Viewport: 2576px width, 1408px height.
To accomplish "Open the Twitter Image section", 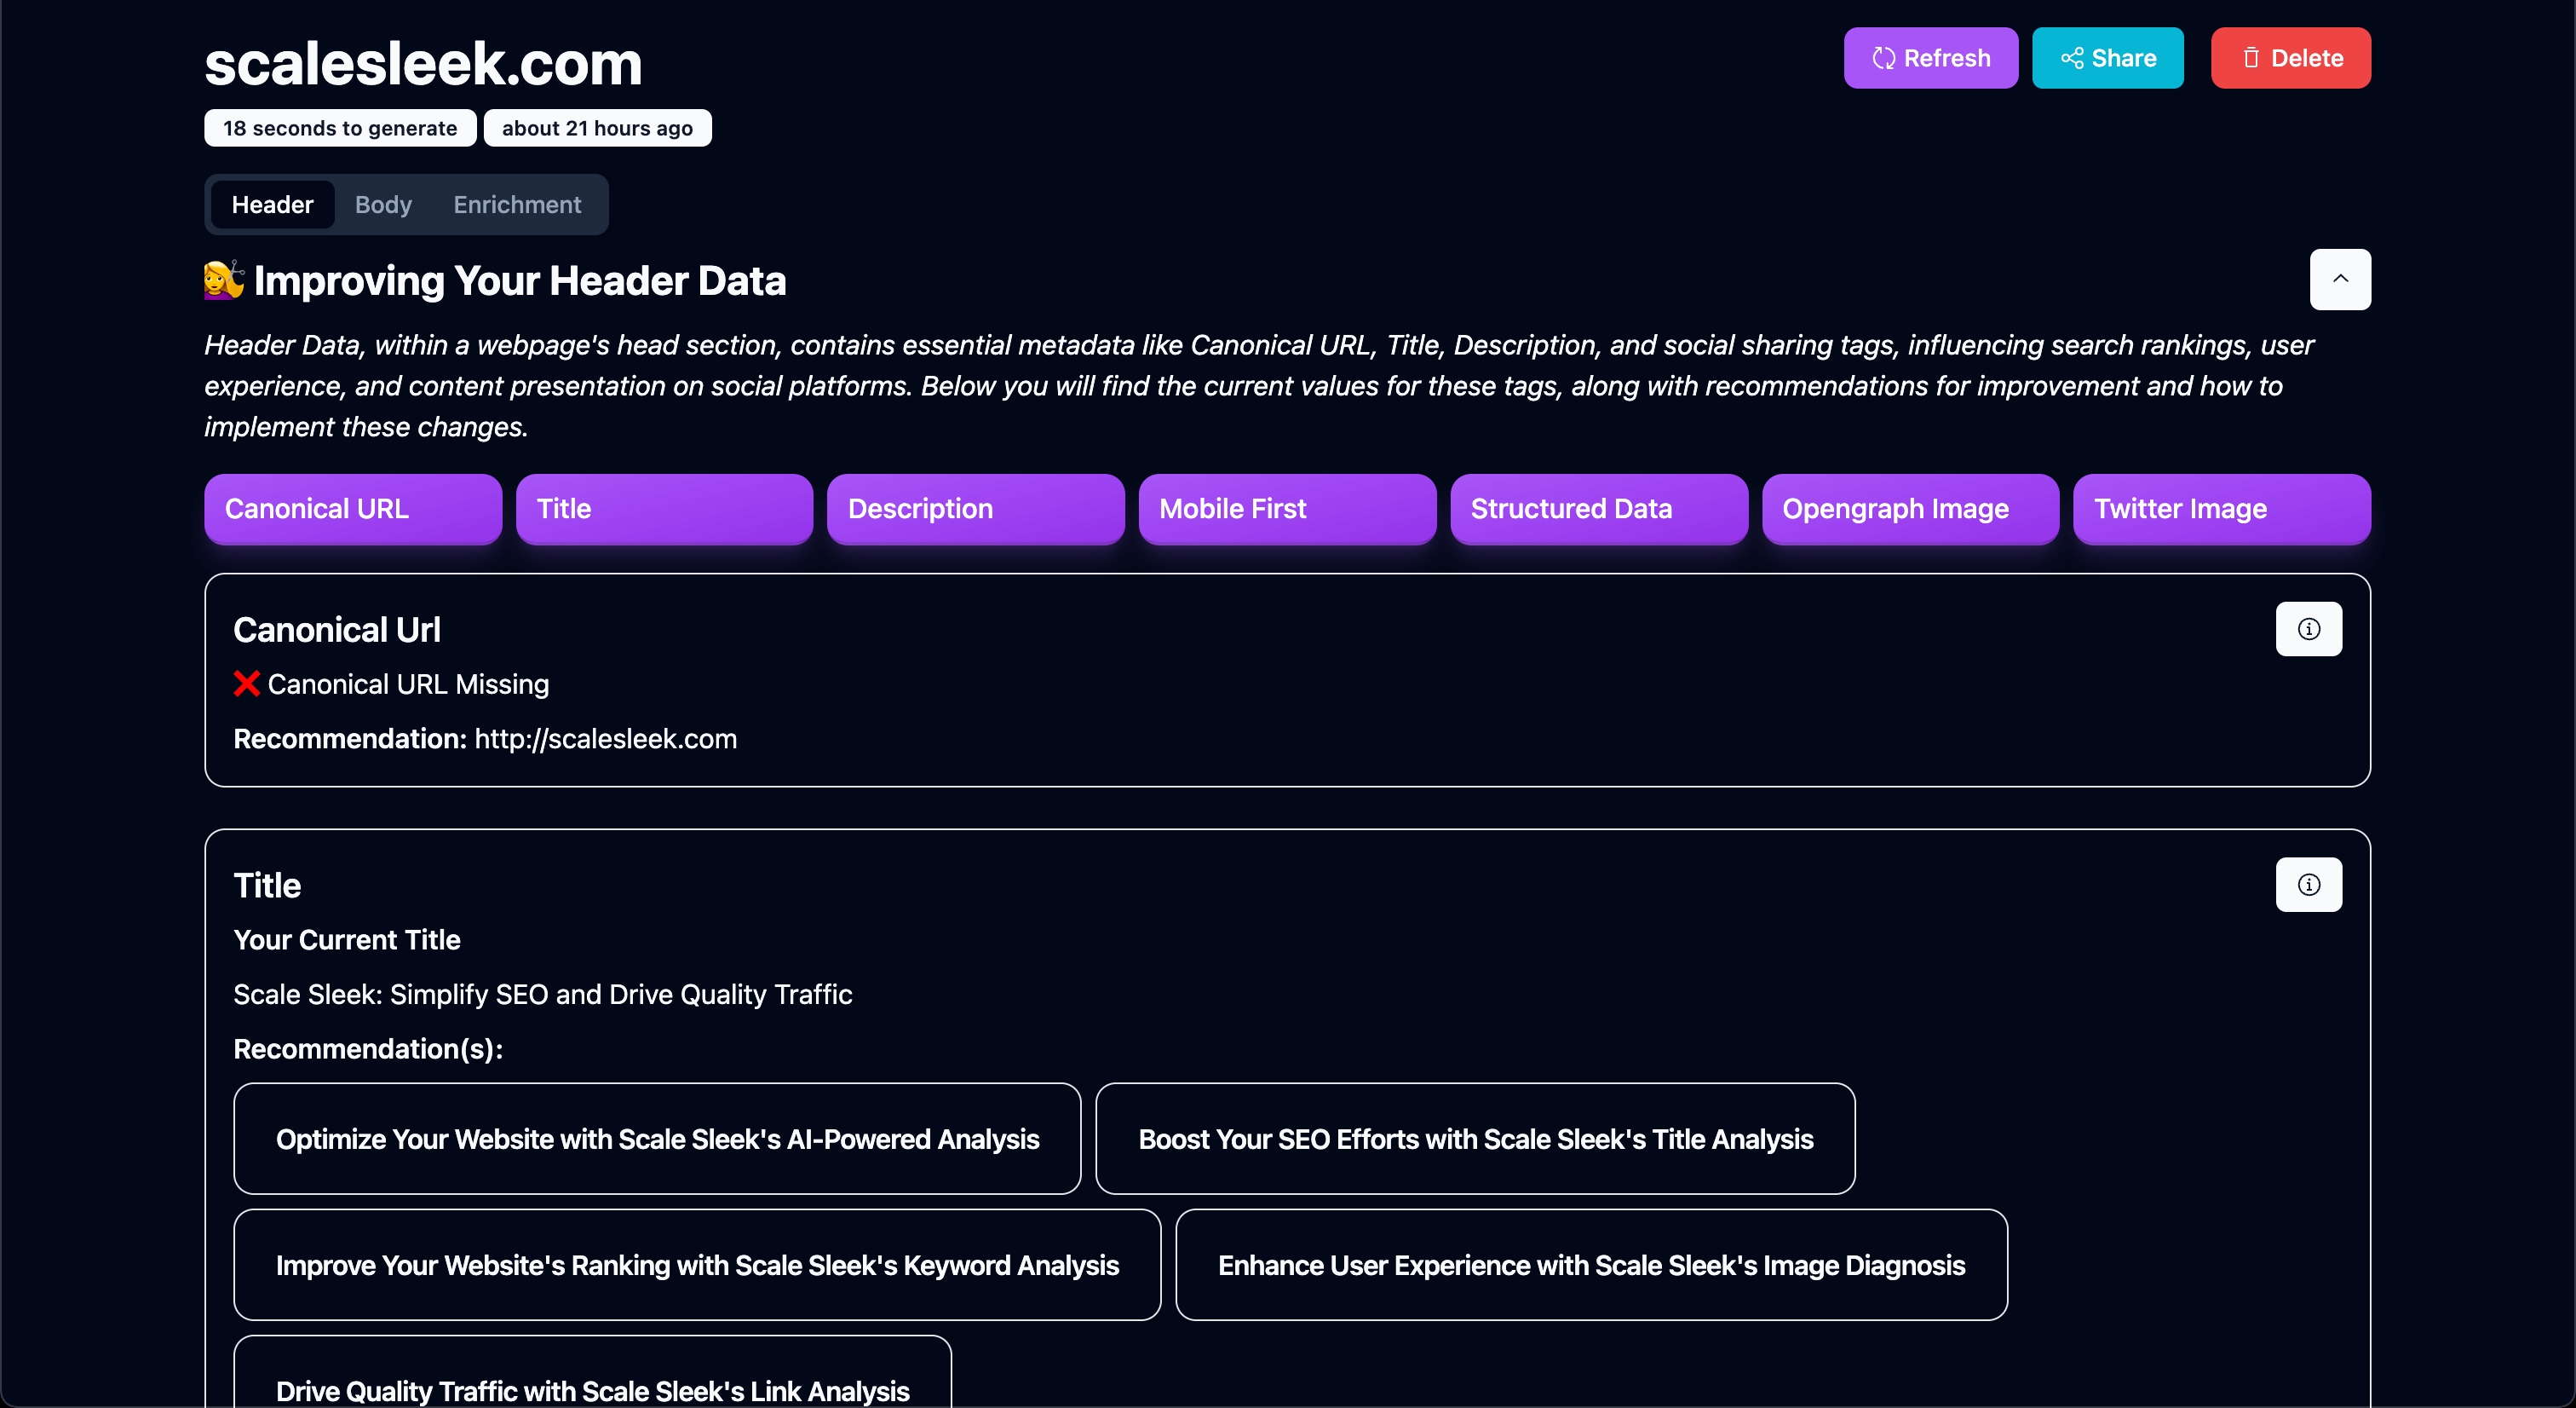I will click(2221, 508).
